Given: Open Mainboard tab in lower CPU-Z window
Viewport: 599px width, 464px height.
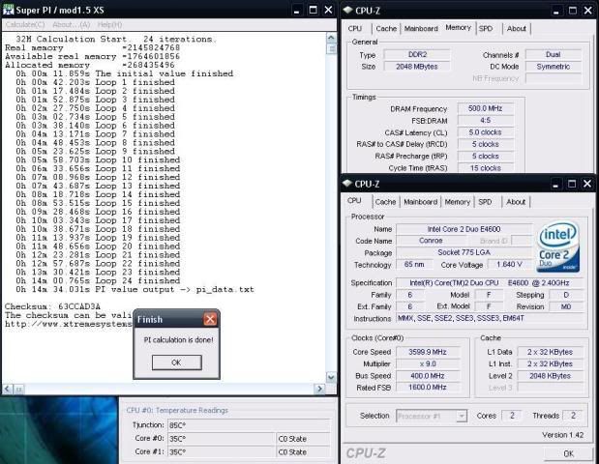Looking at the screenshot, I should [x=420, y=202].
